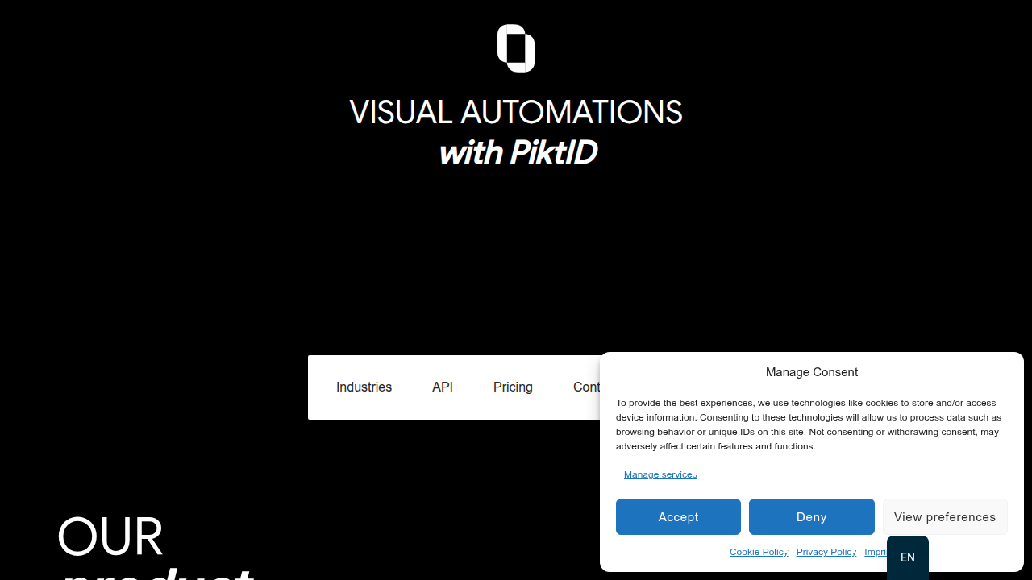Screen dimensions: 1032x580
Task: Click the Manage Consent heading text
Action: [x=812, y=372]
